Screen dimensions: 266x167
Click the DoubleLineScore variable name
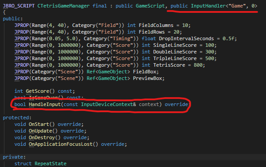pos(175,52)
